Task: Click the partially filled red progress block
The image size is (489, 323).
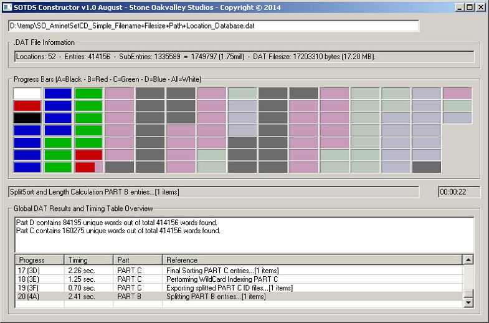Action: 88,167
